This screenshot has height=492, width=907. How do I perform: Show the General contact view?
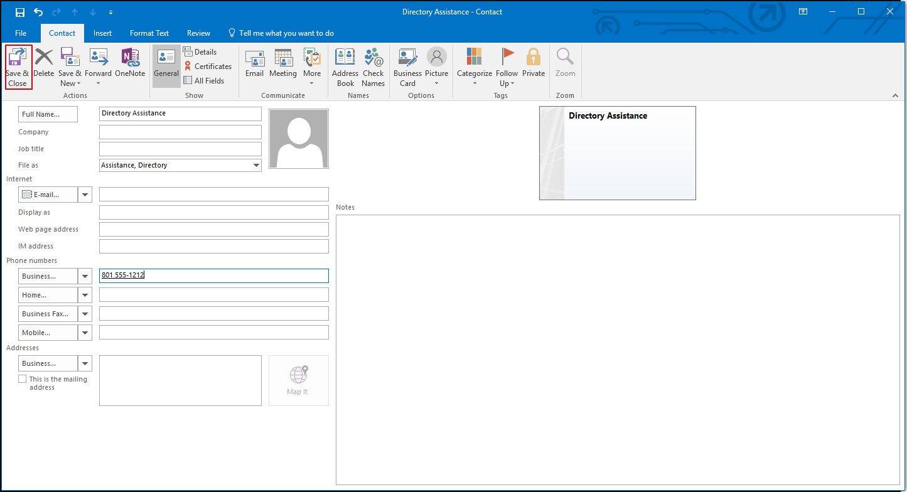(166, 66)
